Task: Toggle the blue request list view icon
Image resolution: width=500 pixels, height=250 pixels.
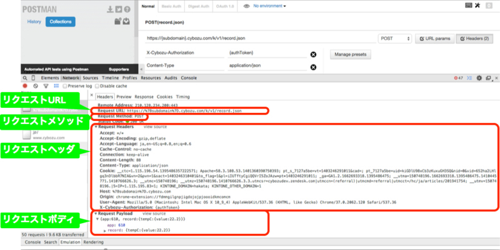Action: tap(56, 86)
